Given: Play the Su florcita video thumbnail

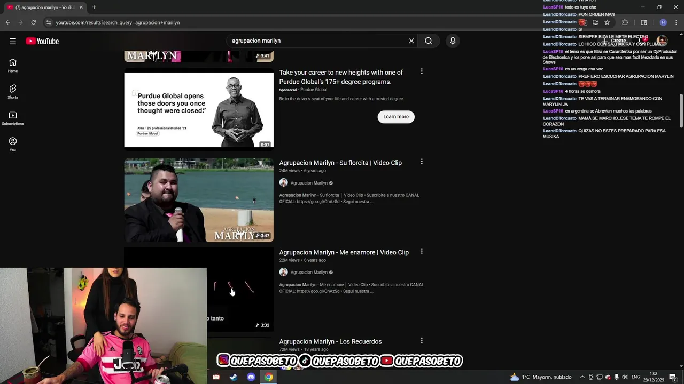Looking at the screenshot, I should (x=199, y=200).
